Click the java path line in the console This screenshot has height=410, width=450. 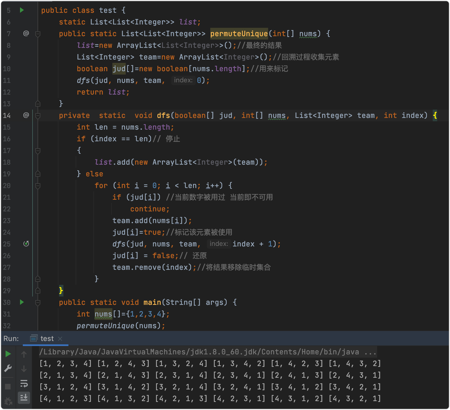208,352
